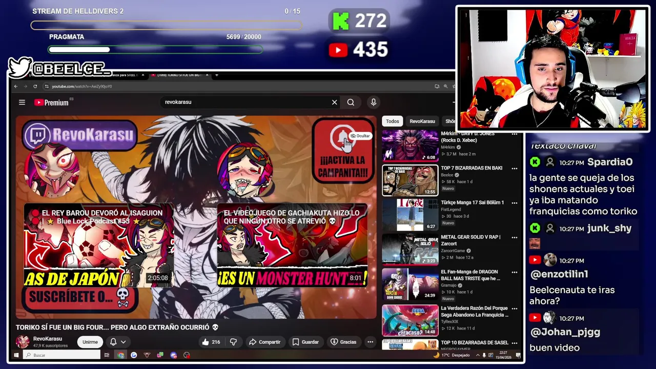Click the Guardar save button

[305, 342]
